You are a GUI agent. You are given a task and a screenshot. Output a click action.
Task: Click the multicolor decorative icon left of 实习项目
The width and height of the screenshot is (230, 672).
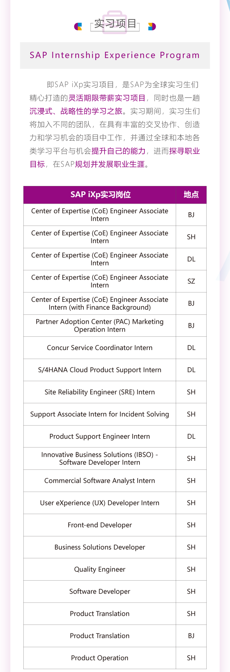coord(78,26)
